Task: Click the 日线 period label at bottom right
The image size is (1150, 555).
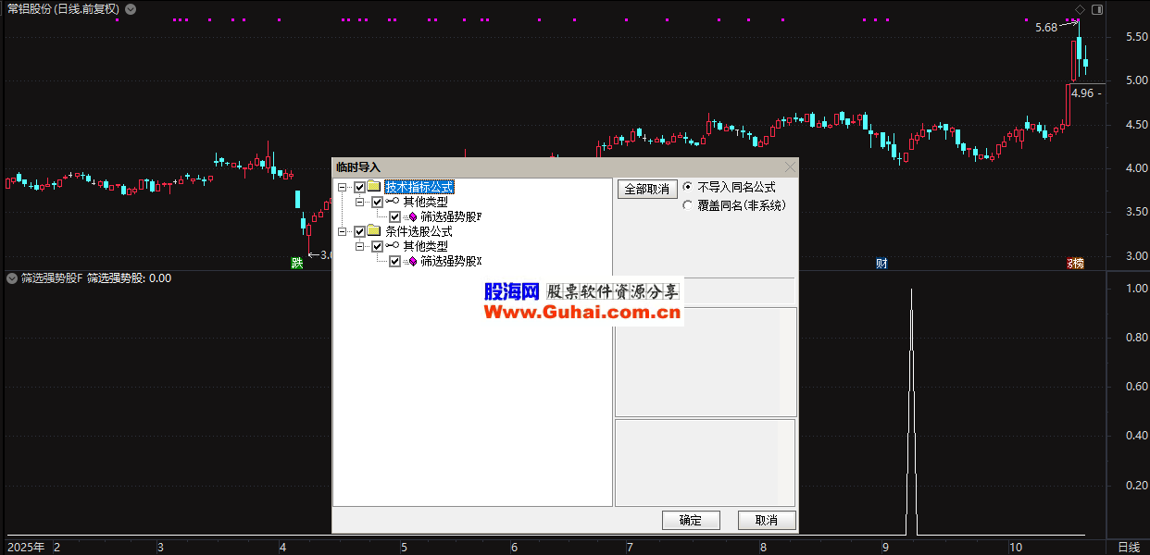Action: pyautogui.click(x=1128, y=548)
